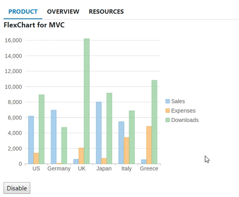Click the Greece Expenses bar
239x197 pixels.
[149, 145]
